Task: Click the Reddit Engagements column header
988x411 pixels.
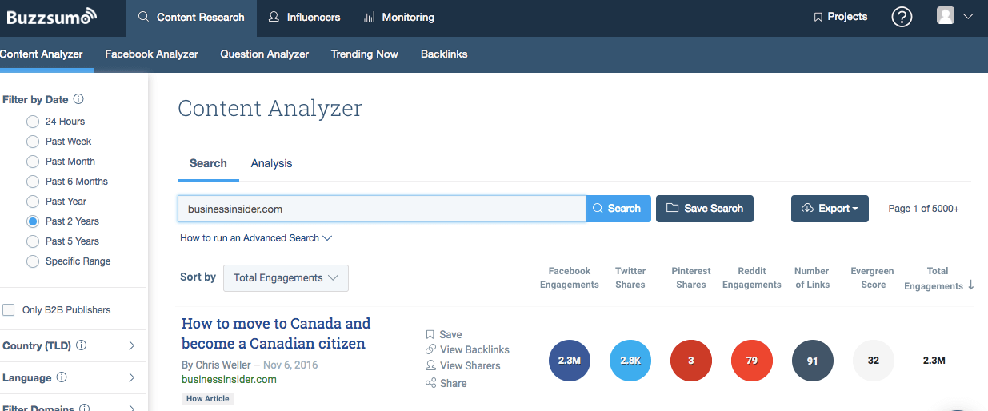Action: click(752, 277)
